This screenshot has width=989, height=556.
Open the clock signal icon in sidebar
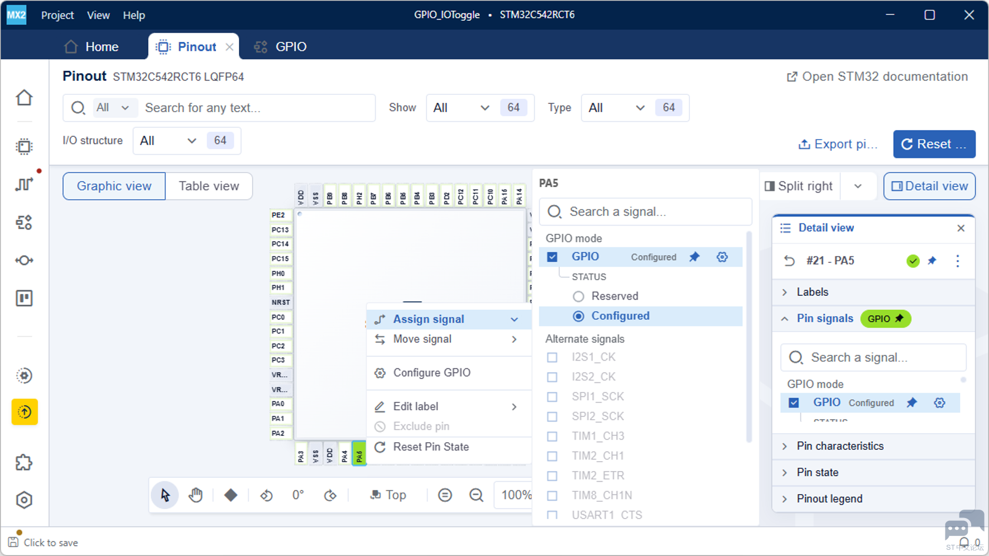coord(24,184)
